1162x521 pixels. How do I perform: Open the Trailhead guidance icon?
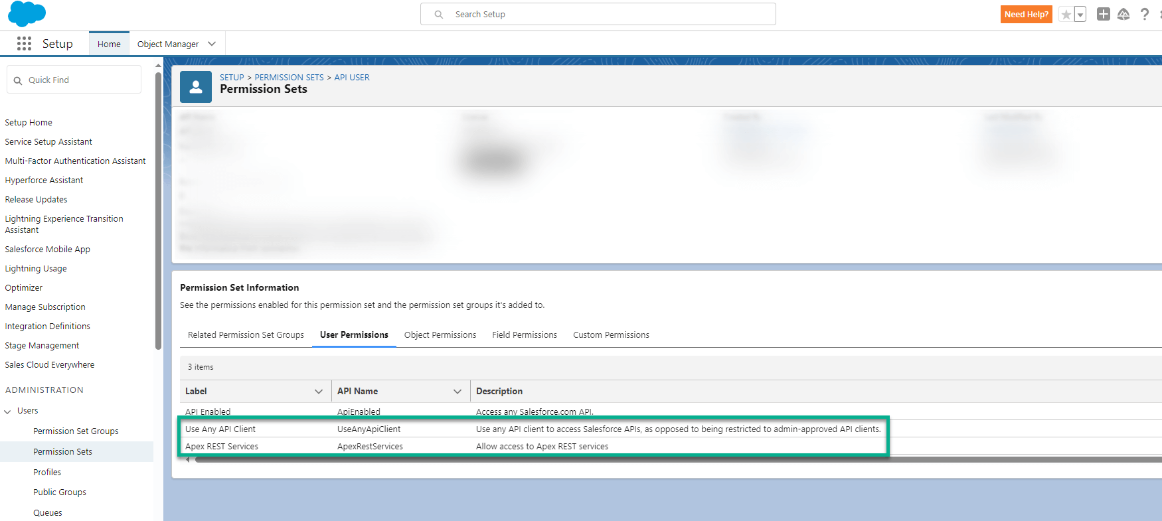[1123, 14]
